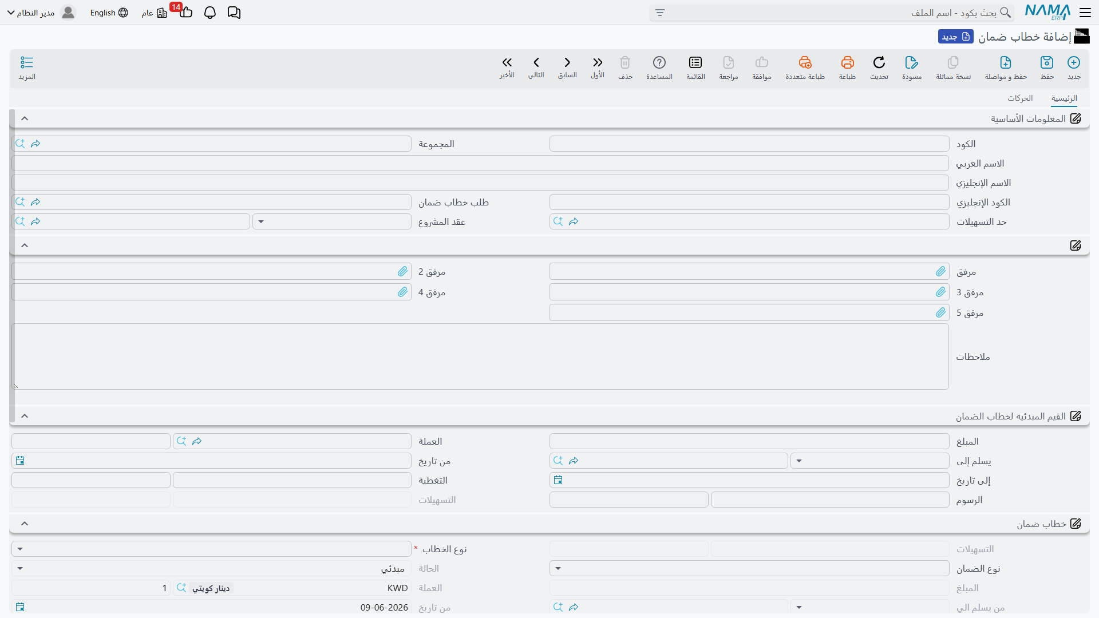Collapse القيم المبدئية لخطاب الضمان section

25,416
